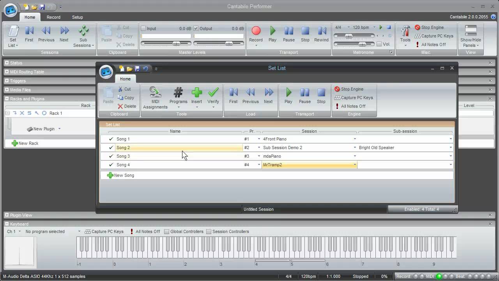Screen dimensions: 499x281
Task: Click Pause in Set List transport
Action: click(305, 96)
